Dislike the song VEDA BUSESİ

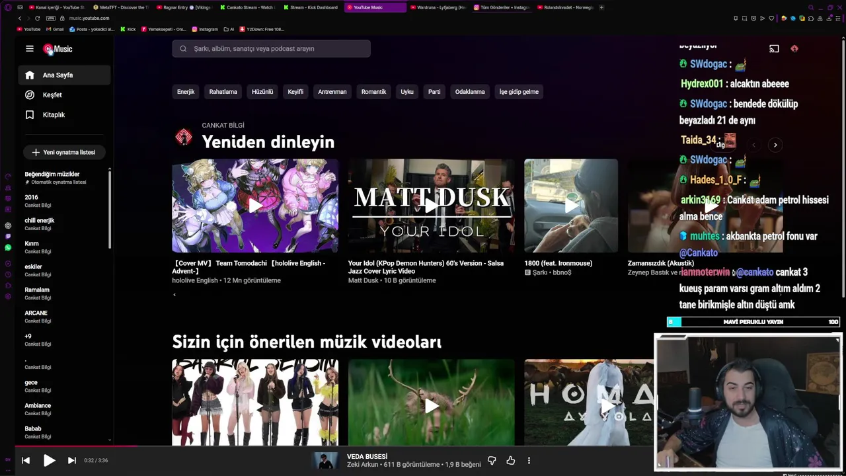[492, 461]
